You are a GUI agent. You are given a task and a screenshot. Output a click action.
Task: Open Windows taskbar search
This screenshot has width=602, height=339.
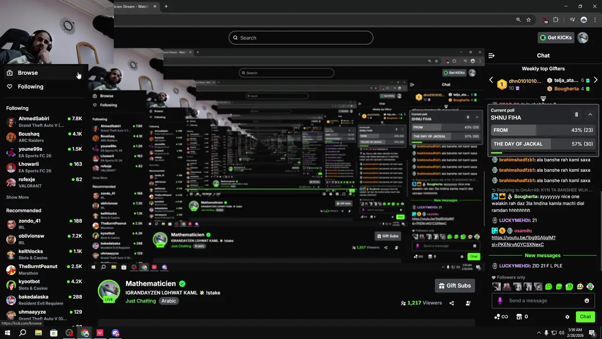[x=23, y=333]
